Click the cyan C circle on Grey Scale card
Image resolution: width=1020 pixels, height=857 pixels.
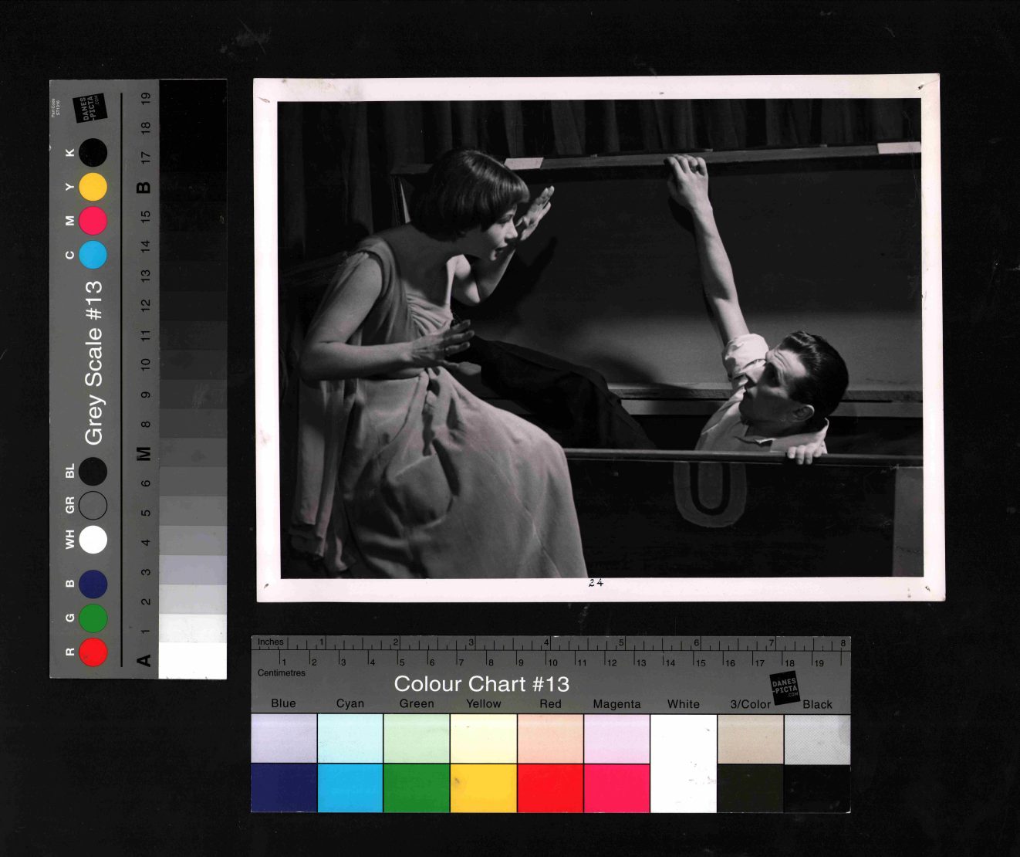click(x=93, y=255)
